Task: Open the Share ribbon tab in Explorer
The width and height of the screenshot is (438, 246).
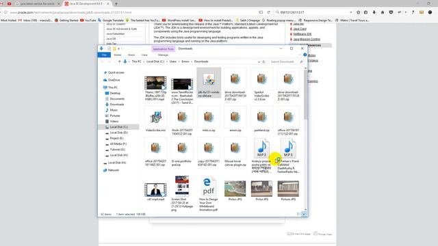Action: coord(131,55)
